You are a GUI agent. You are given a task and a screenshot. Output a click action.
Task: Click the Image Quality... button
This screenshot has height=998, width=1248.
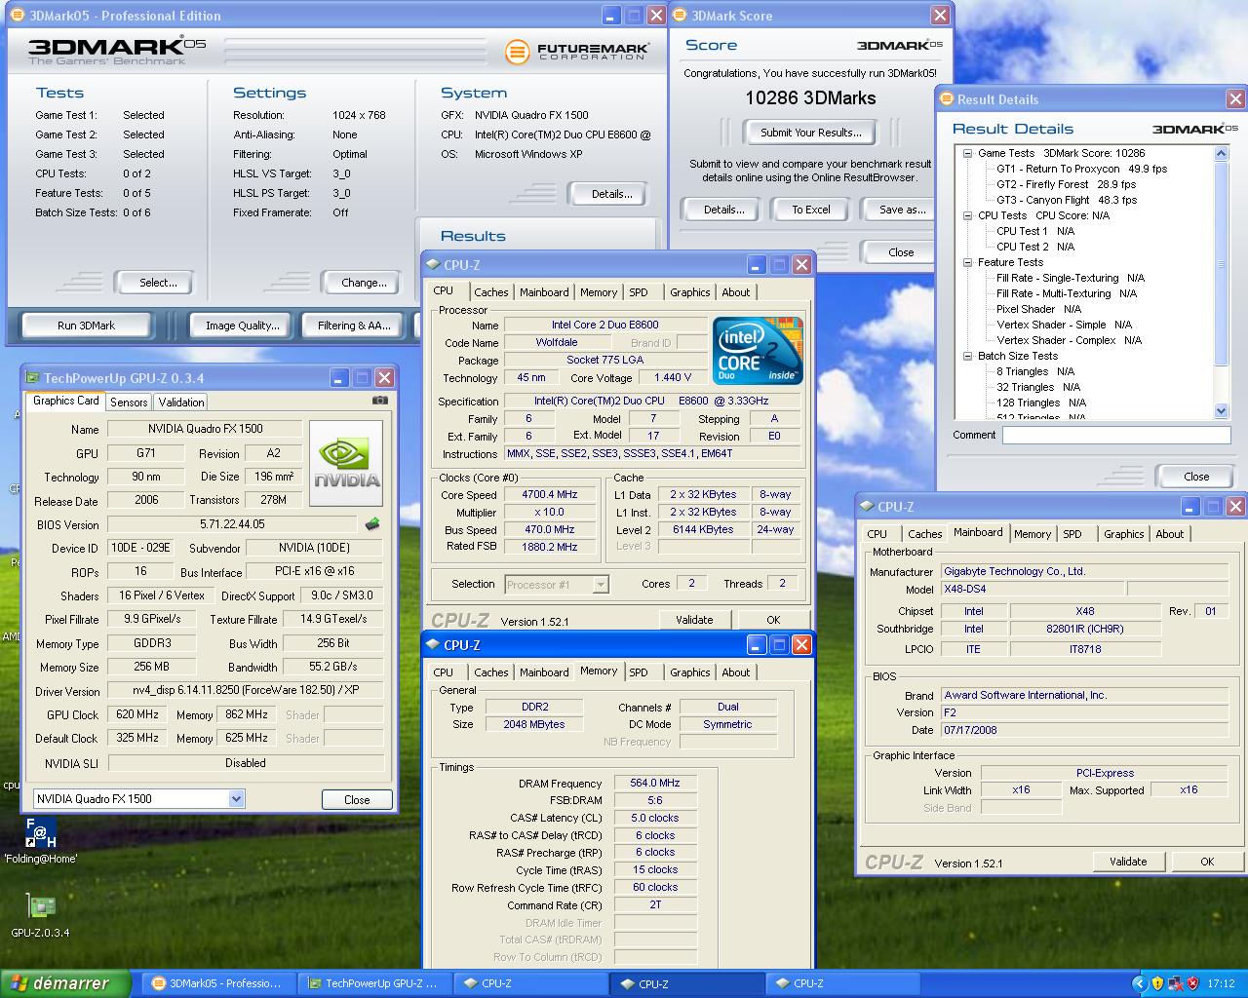(242, 326)
